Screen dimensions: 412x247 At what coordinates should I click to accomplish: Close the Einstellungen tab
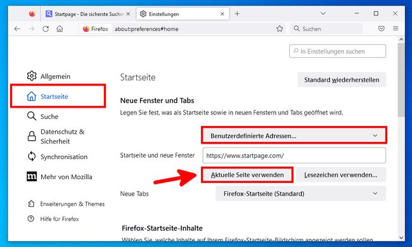[x=222, y=14]
